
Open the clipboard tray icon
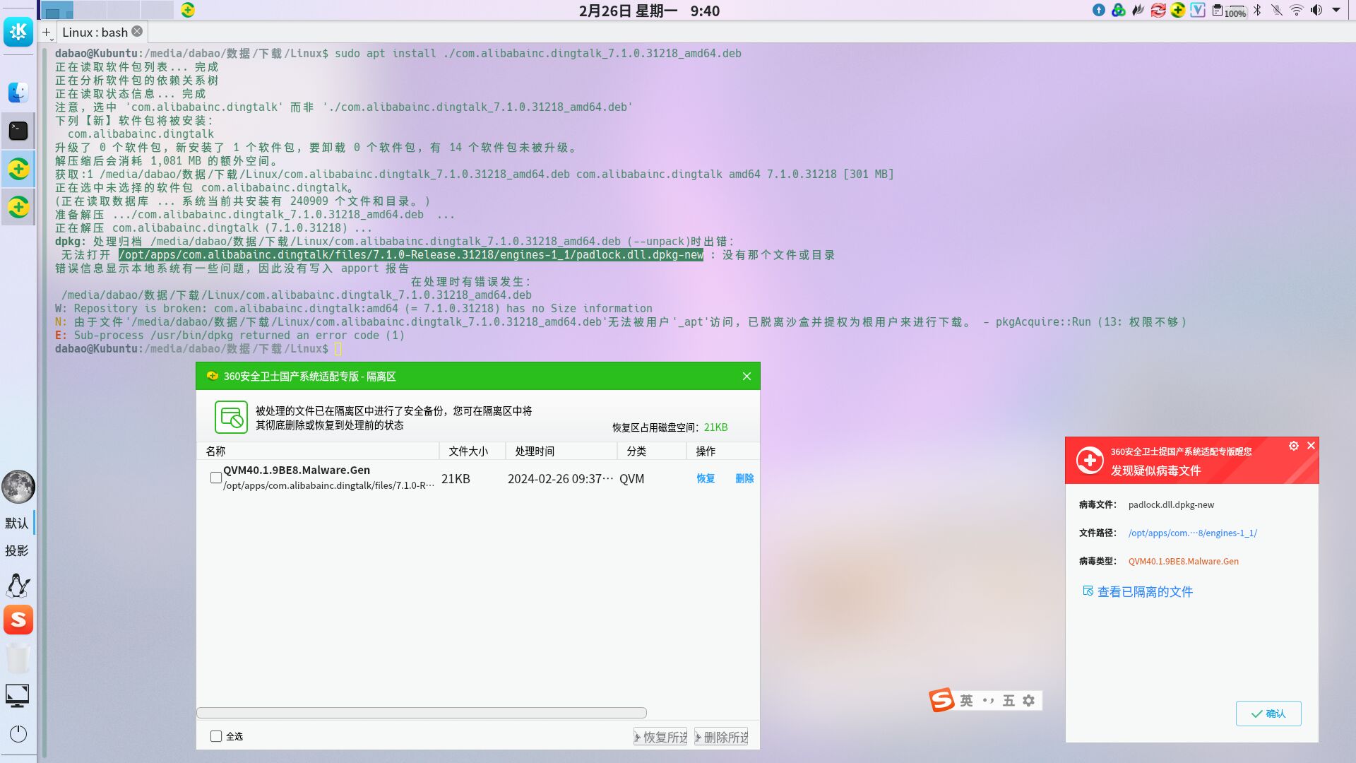pos(1218,10)
